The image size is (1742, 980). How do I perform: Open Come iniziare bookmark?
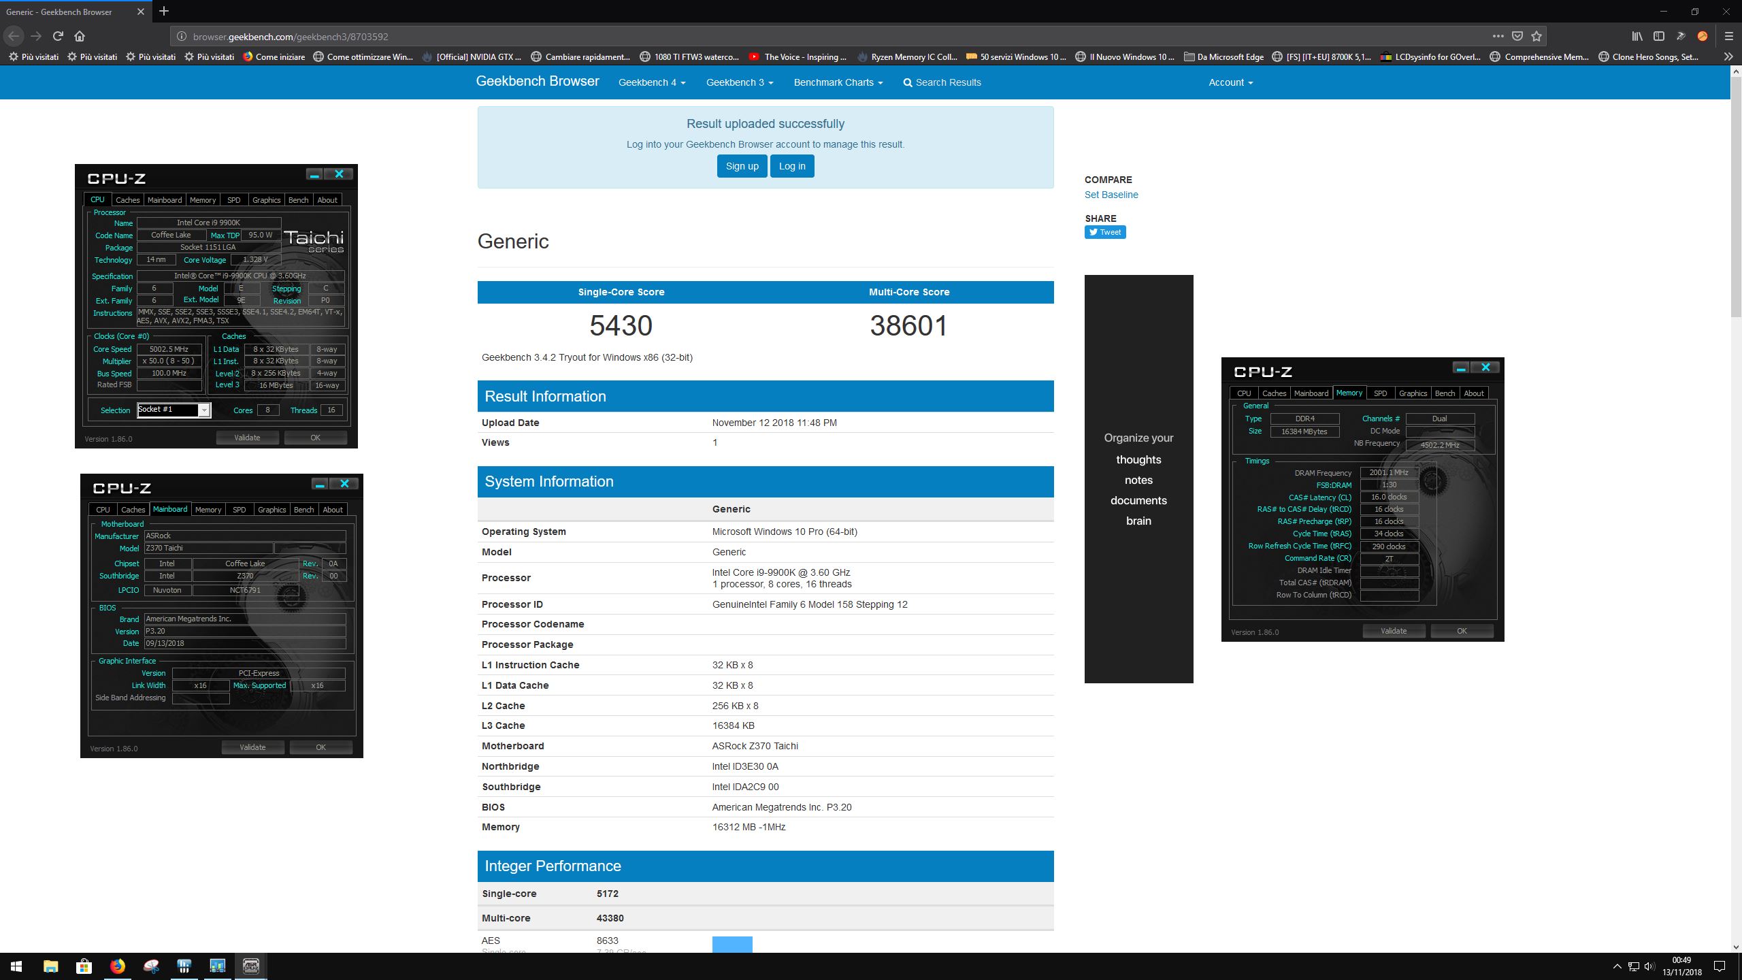274,57
